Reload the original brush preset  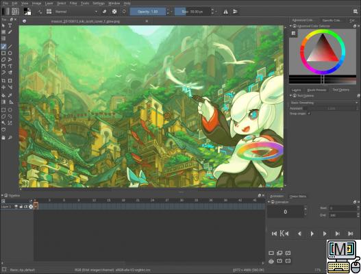pos(124,12)
